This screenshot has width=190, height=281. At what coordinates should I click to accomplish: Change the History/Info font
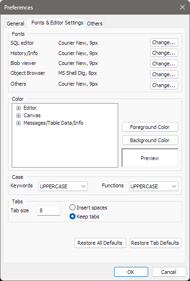[164, 53]
